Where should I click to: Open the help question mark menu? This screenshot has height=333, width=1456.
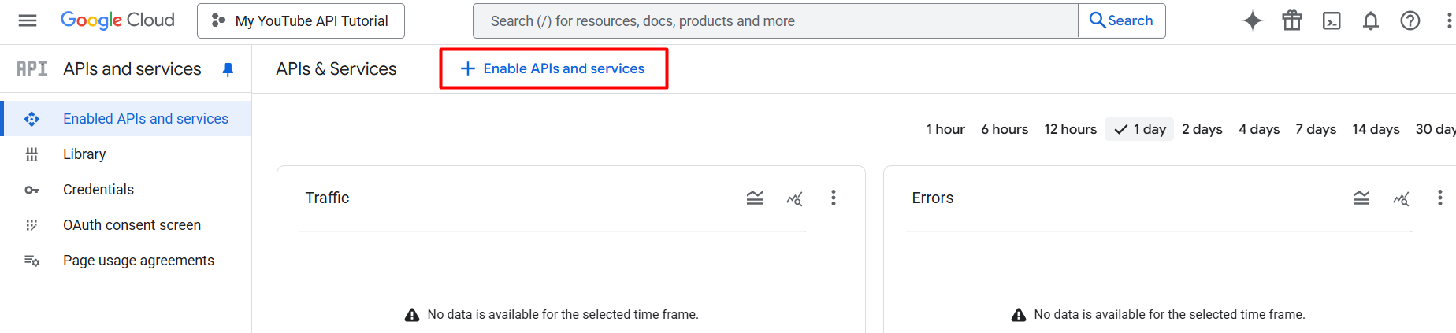[1410, 21]
